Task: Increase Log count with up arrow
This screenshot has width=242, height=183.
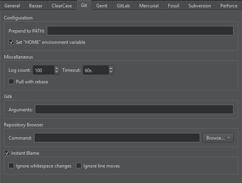Action: click(x=57, y=68)
